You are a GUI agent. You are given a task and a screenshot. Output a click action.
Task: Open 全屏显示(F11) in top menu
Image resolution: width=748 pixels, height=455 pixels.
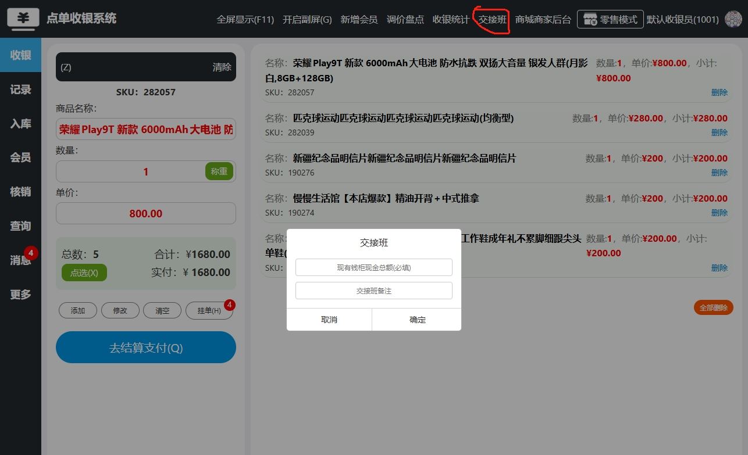point(245,19)
